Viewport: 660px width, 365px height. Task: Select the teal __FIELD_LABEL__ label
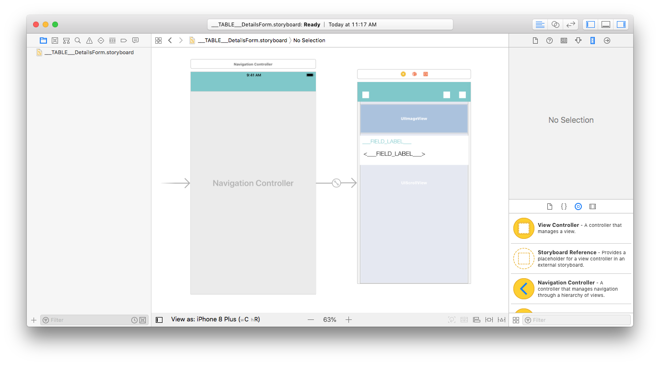387,141
